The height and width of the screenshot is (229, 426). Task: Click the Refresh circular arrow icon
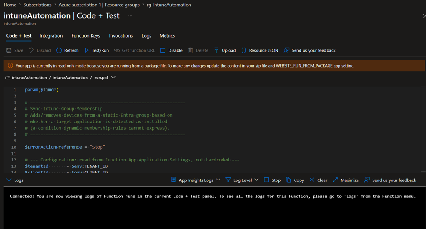(x=59, y=50)
